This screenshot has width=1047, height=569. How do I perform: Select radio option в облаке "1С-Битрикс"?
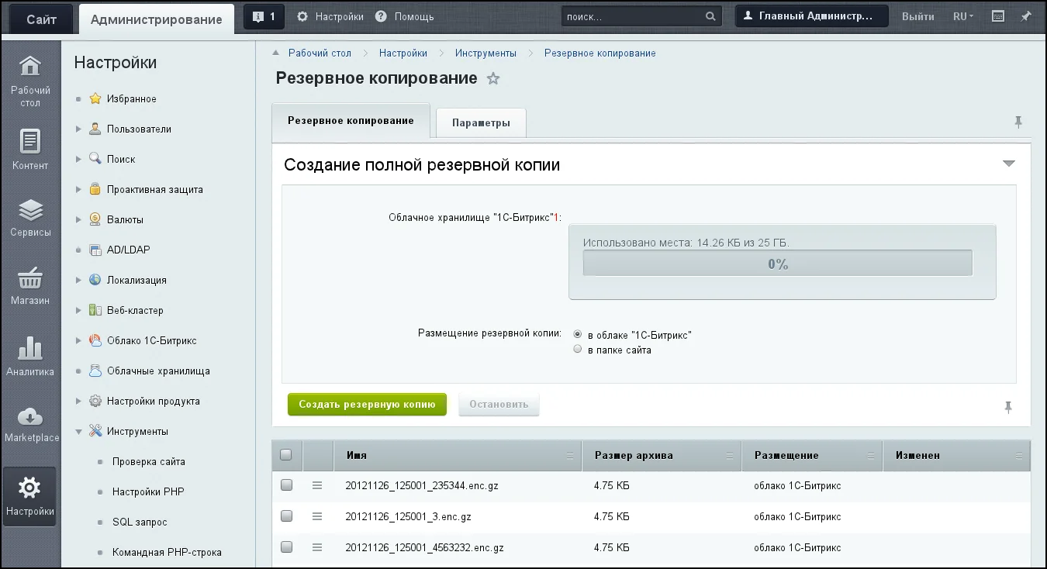tap(577, 335)
